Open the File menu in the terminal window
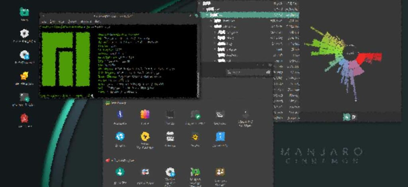This screenshot has height=187, width=408. click(x=44, y=22)
